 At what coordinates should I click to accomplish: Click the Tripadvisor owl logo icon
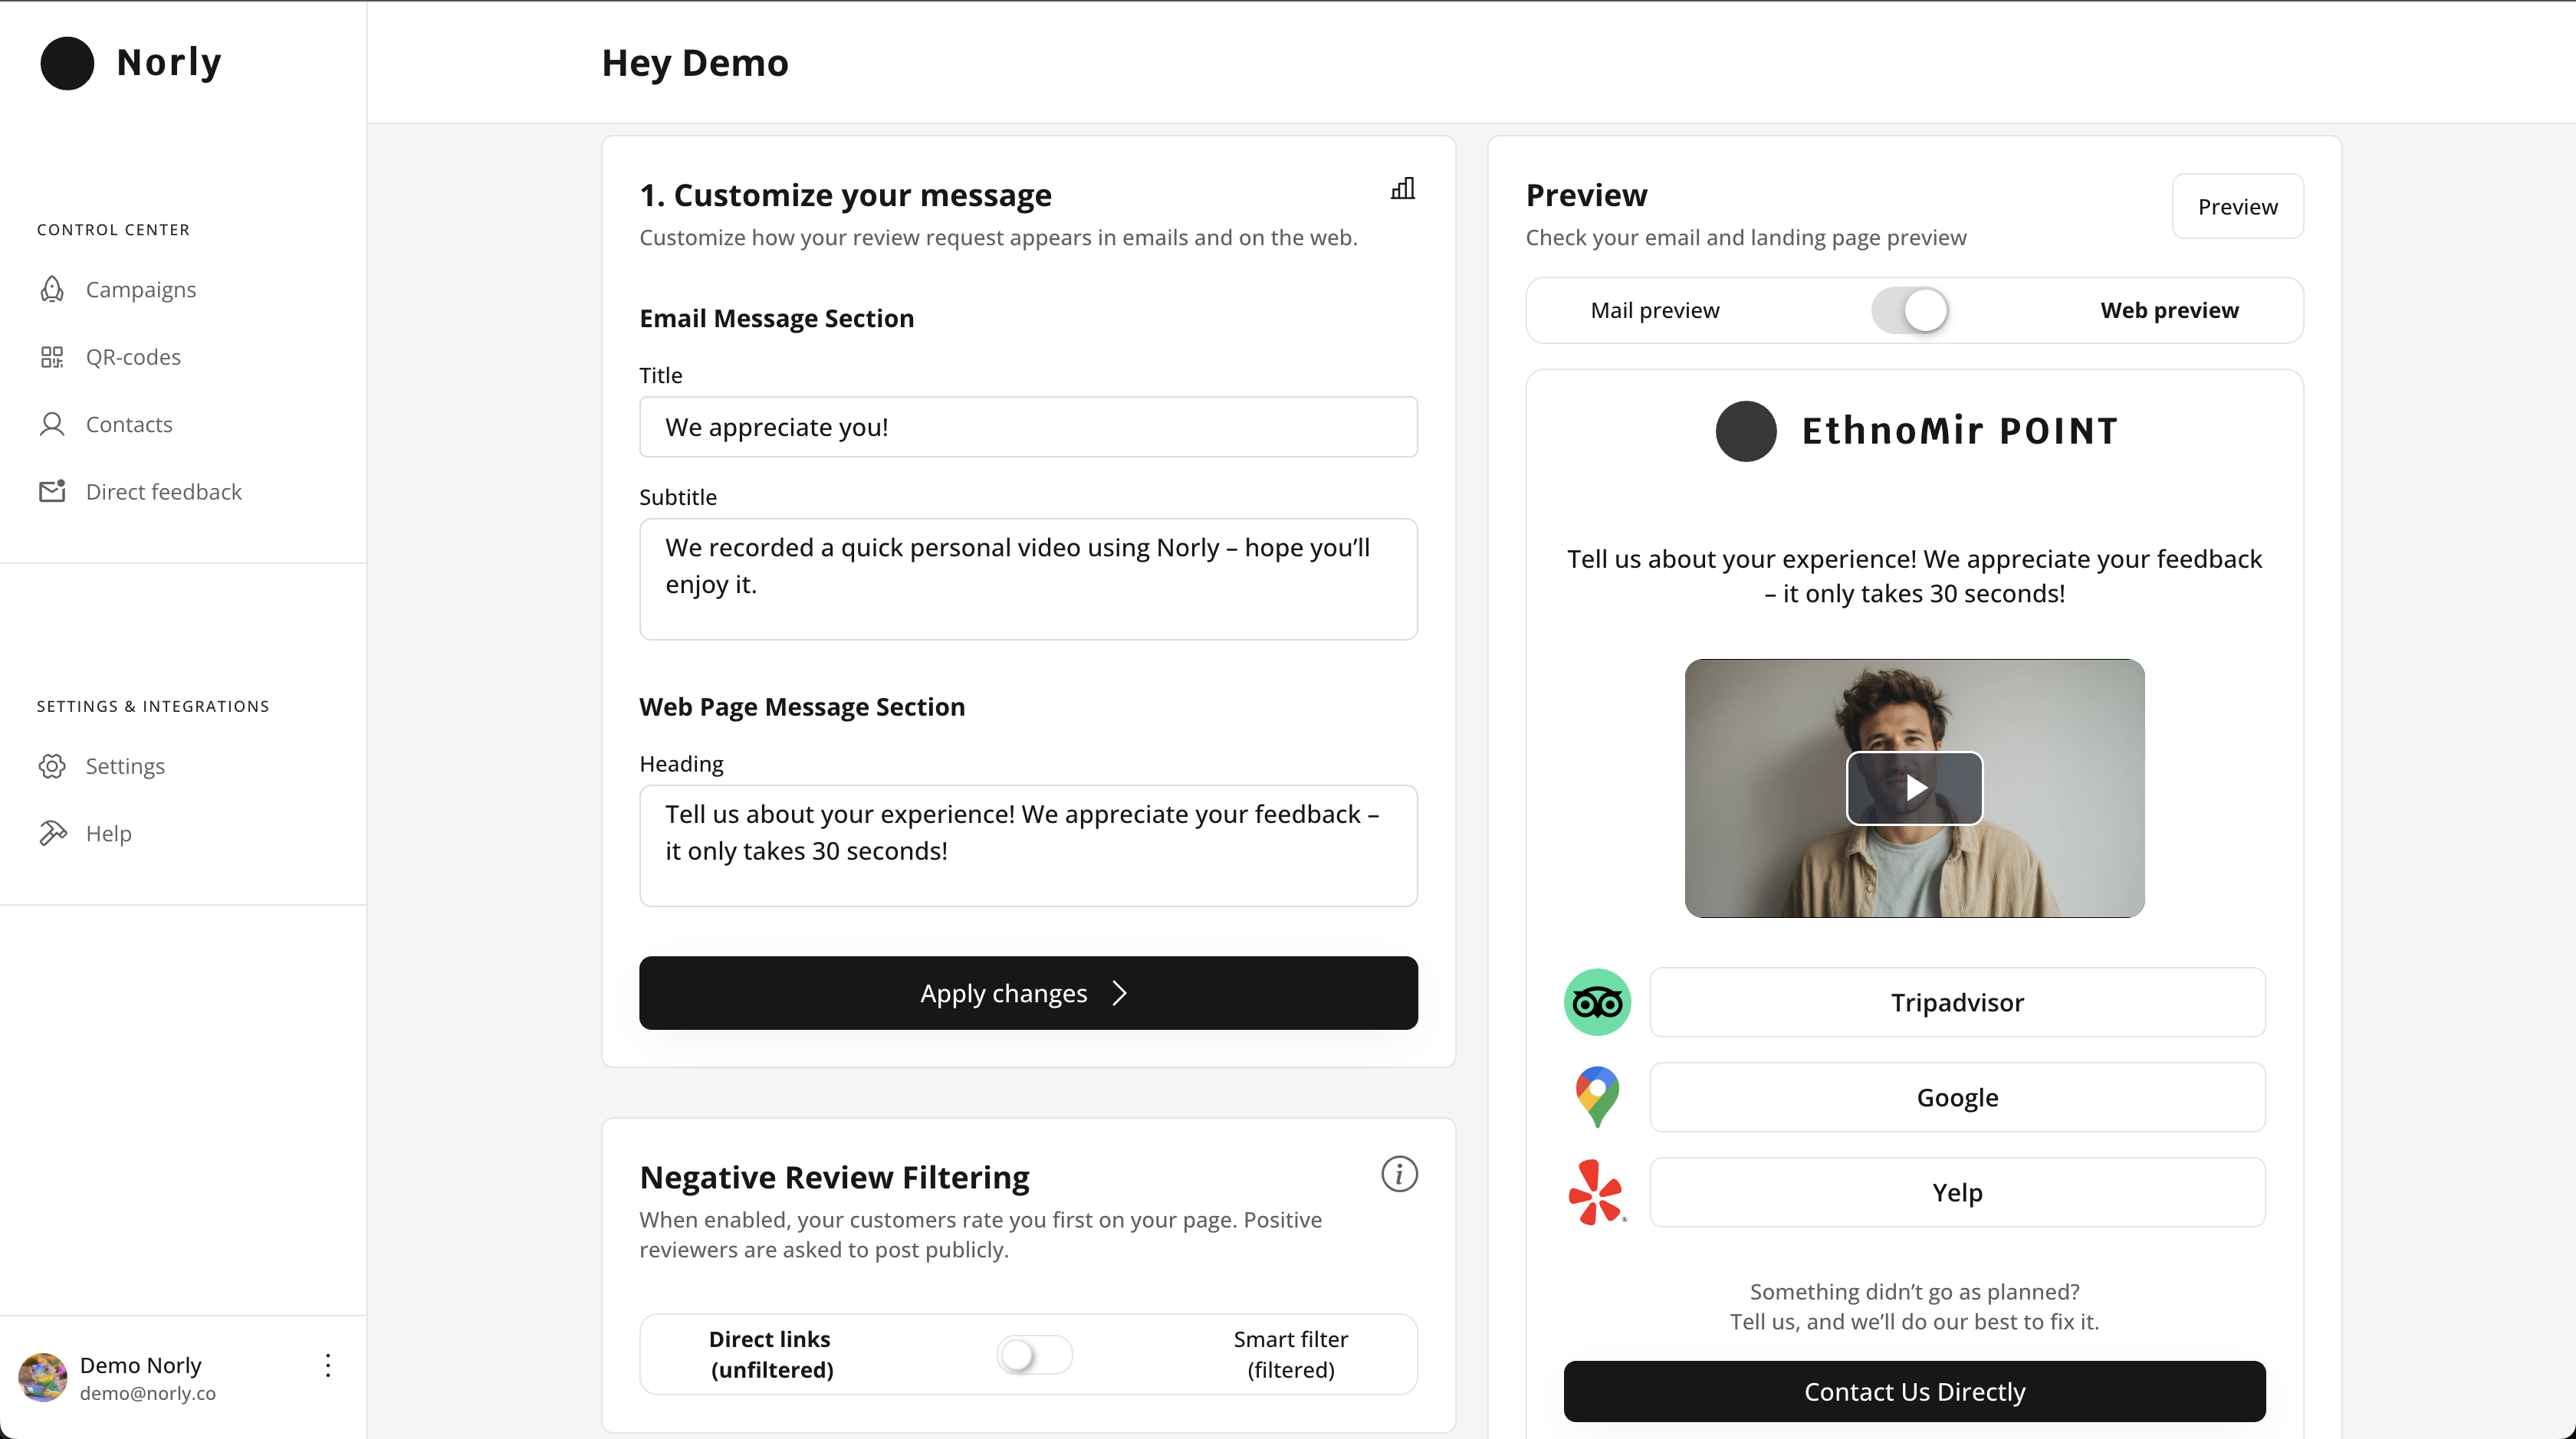pos(1597,1002)
